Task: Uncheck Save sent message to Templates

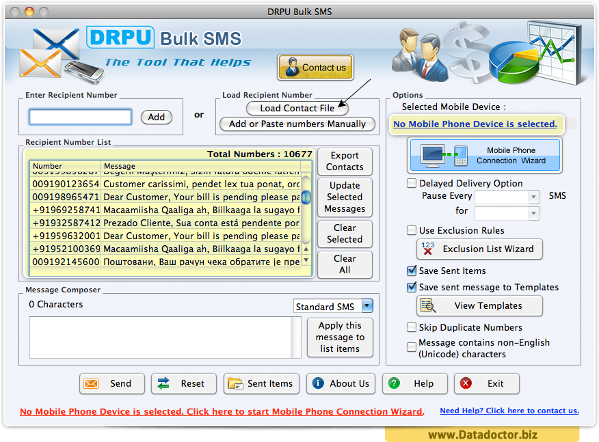Action: 412,287
